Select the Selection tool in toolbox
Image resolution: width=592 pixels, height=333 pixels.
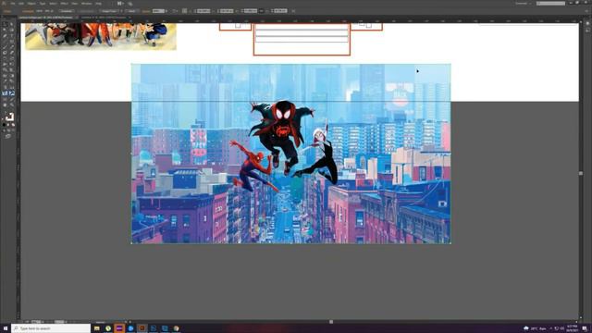pyautogui.click(x=5, y=24)
